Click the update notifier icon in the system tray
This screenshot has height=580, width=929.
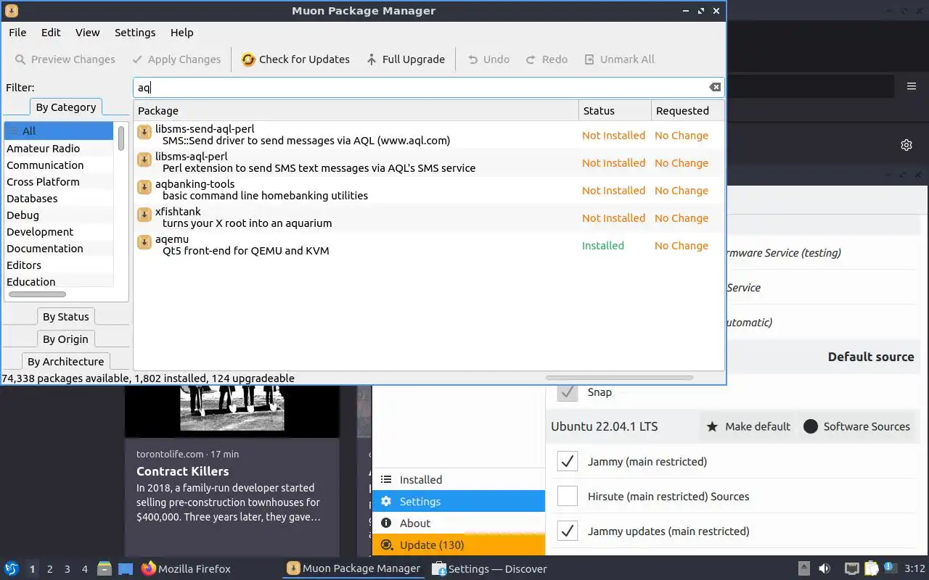coord(890,568)
